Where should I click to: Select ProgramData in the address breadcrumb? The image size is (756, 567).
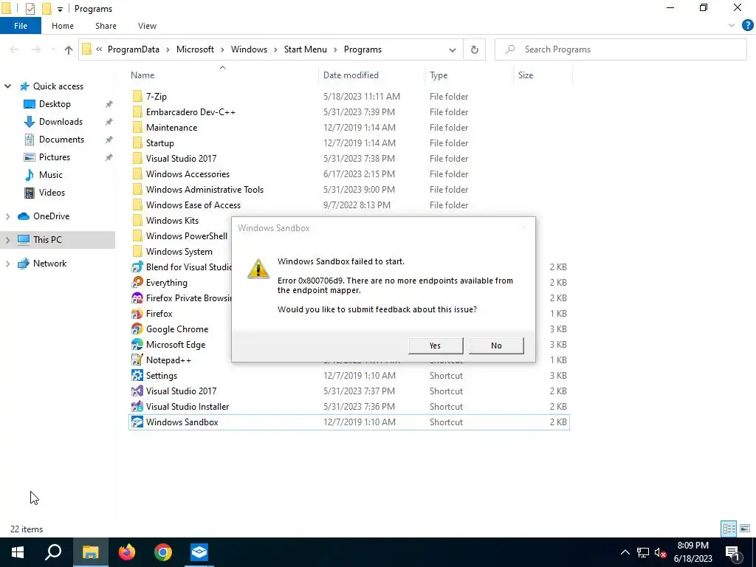[x=133, y=49]
